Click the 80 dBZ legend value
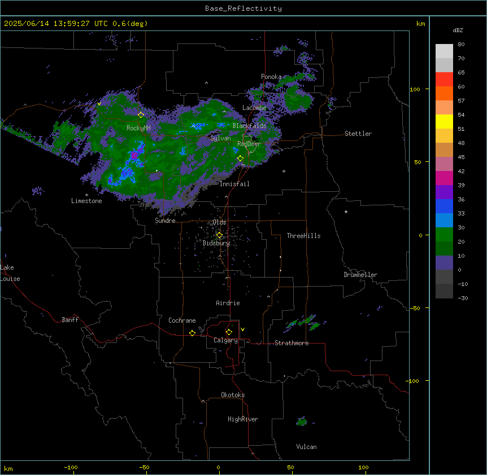 click(461, 45)
